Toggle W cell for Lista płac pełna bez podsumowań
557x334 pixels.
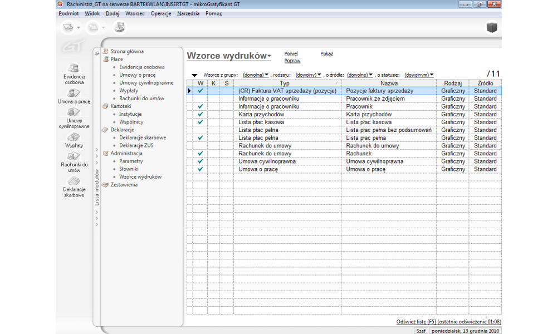pos(201,130)
